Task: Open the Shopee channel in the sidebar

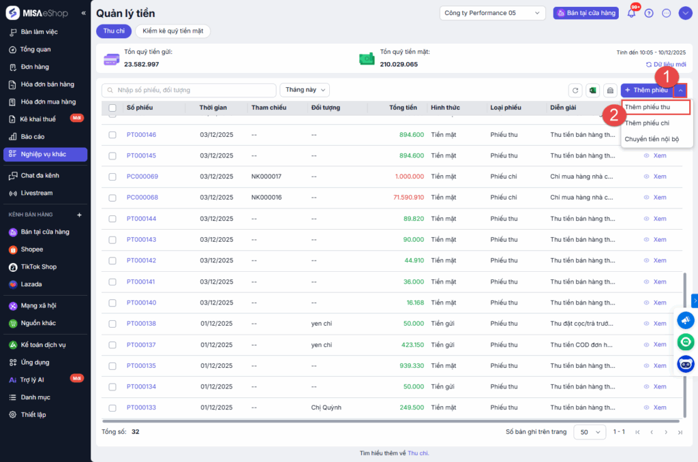Action: pyautogui.click(x=31, y=249)
